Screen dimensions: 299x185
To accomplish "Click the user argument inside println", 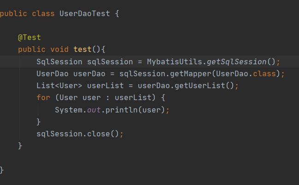I will (156, 110).
